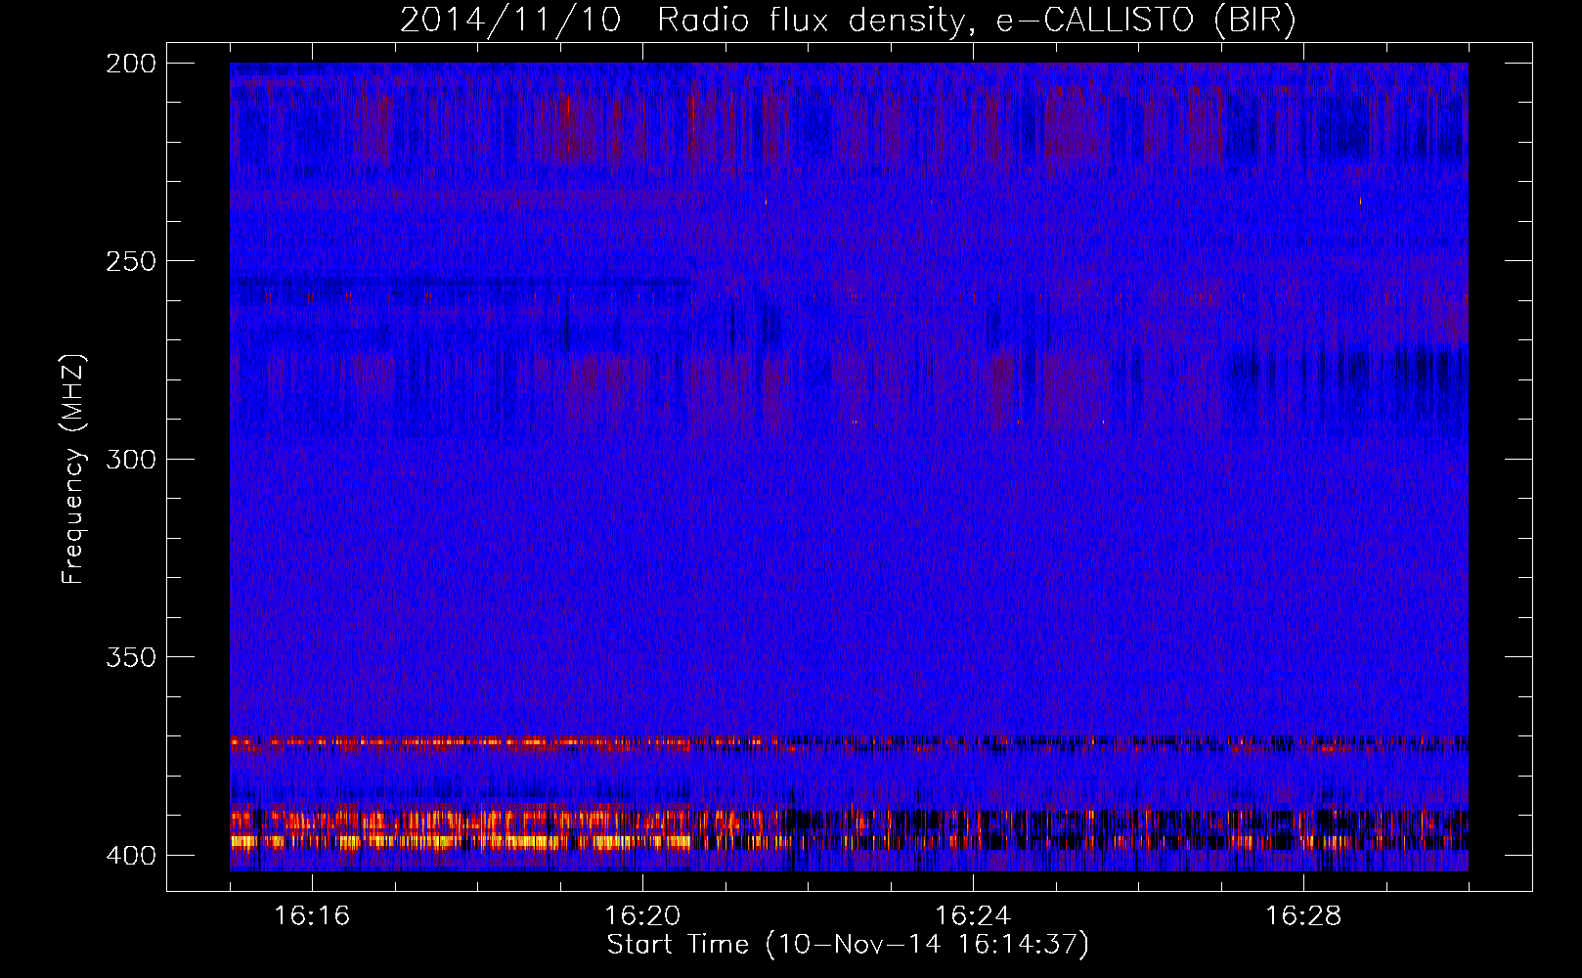Click the 16:24 time tick label
Viewport: 1582px width, 978px height.
(973, 916)
